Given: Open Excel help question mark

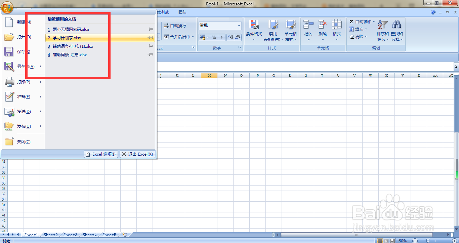Looking at the screenshot, I should (x=433, y=12).
